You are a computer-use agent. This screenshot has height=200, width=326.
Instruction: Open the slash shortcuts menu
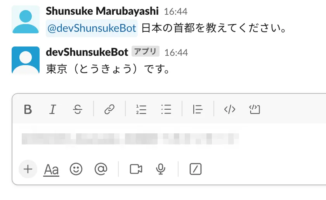196,169
